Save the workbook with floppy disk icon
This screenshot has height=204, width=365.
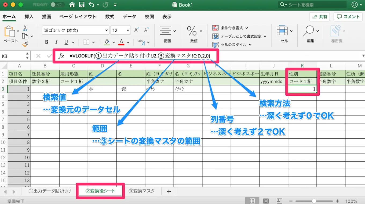click(82, 5)
